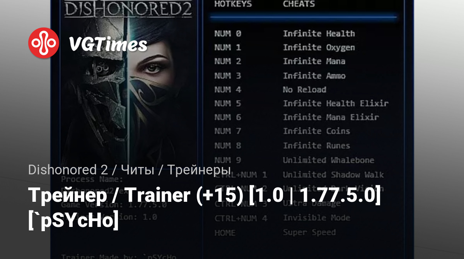Click the VGTimes red logo icon
The width and height of the screenshot is (464, 259).
click(44, 43)
